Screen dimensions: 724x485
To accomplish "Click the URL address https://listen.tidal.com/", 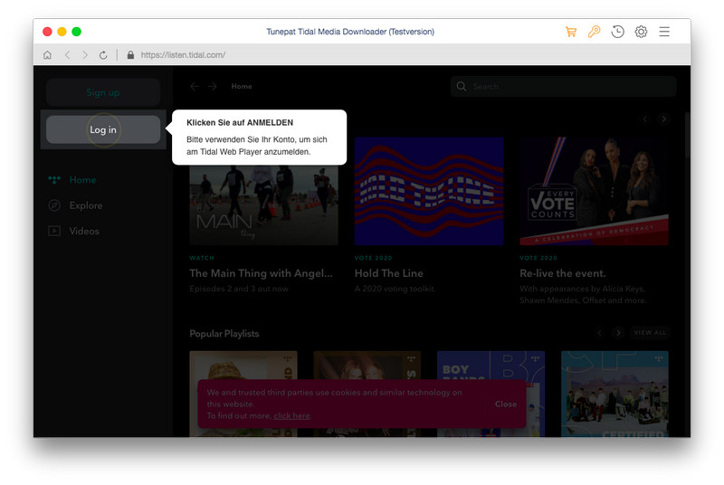I will click(184, 55).
